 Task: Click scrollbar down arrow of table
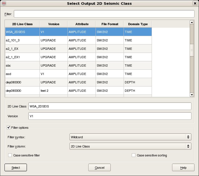192,95
